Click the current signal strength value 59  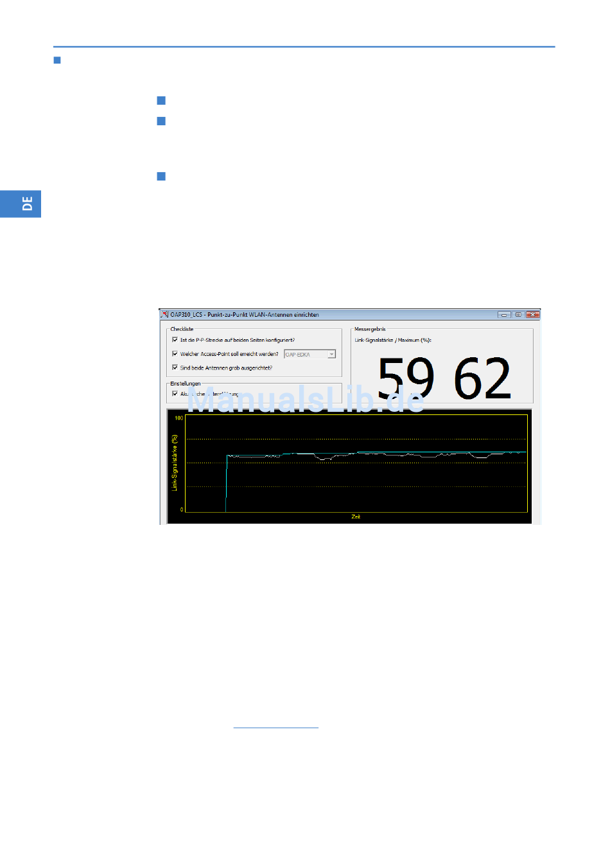click(x=406, y=378)
